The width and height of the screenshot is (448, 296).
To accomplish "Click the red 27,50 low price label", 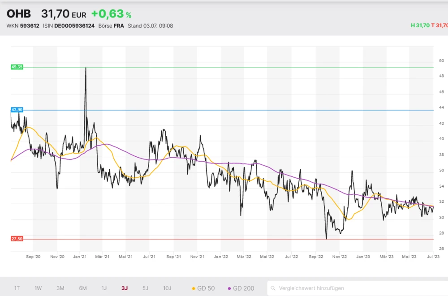I will point(17,239).
